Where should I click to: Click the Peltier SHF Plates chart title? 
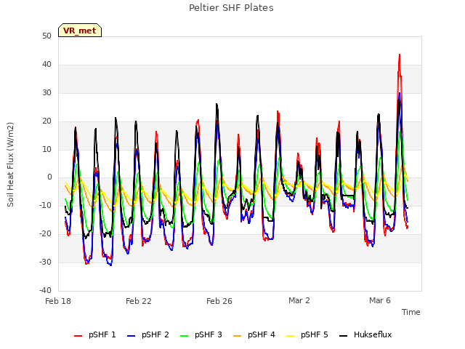[231, 8]
